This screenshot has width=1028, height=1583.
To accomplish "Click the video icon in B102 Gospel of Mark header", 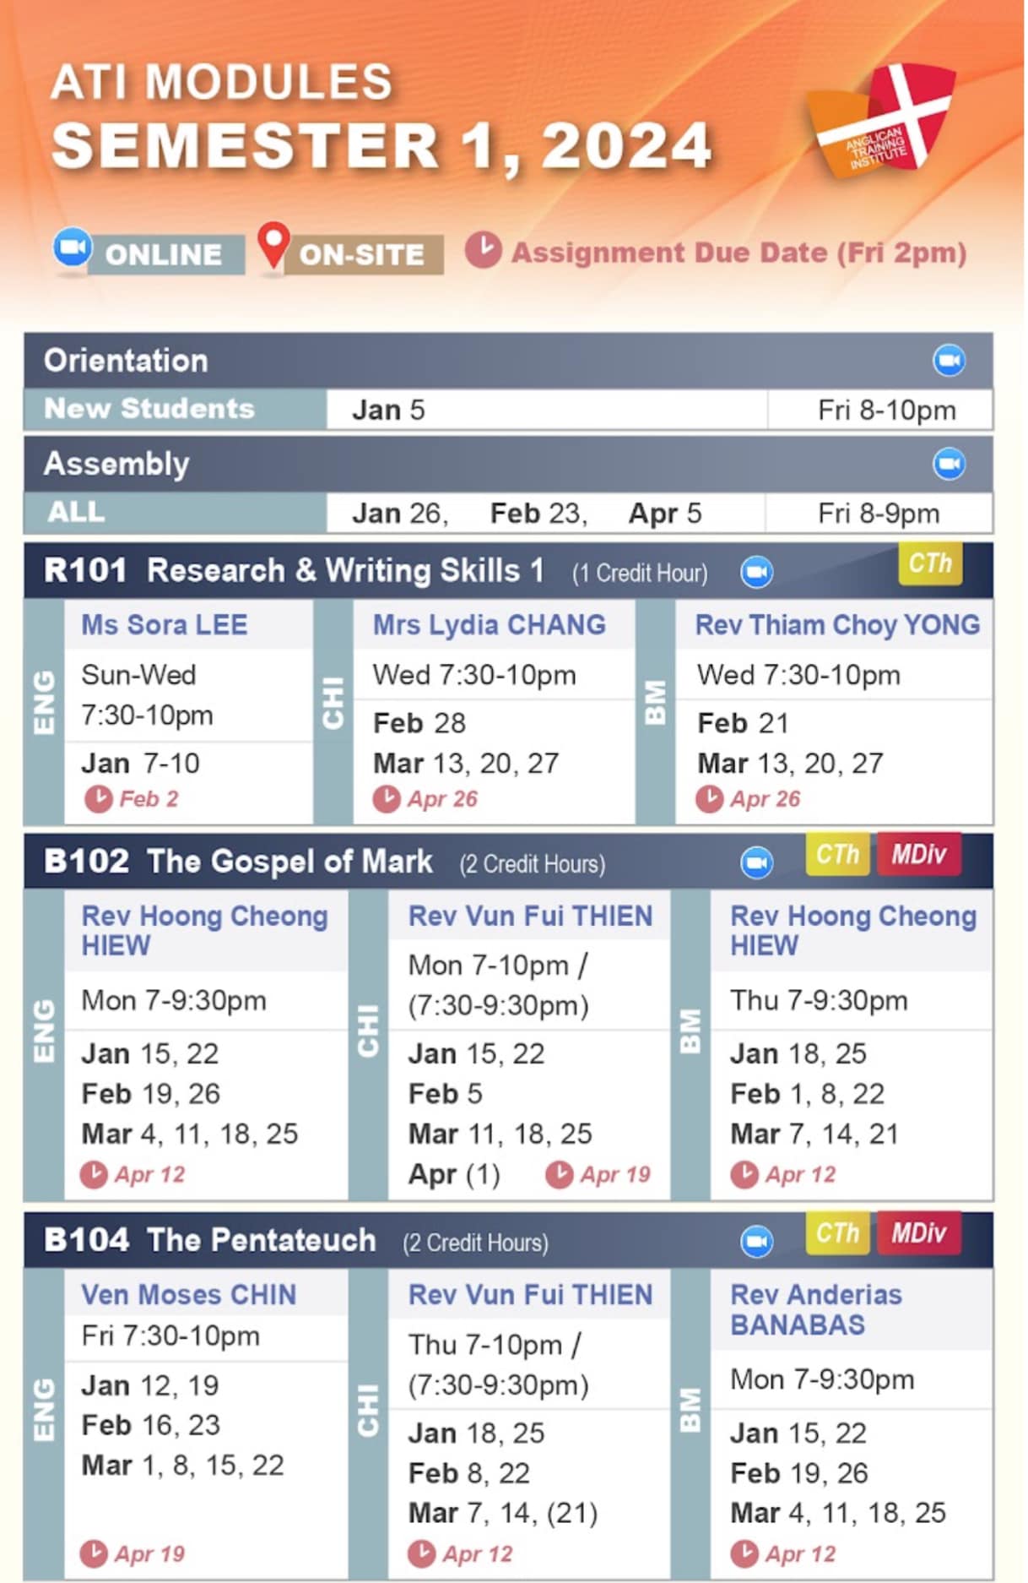I will click(x=756, y=862).
